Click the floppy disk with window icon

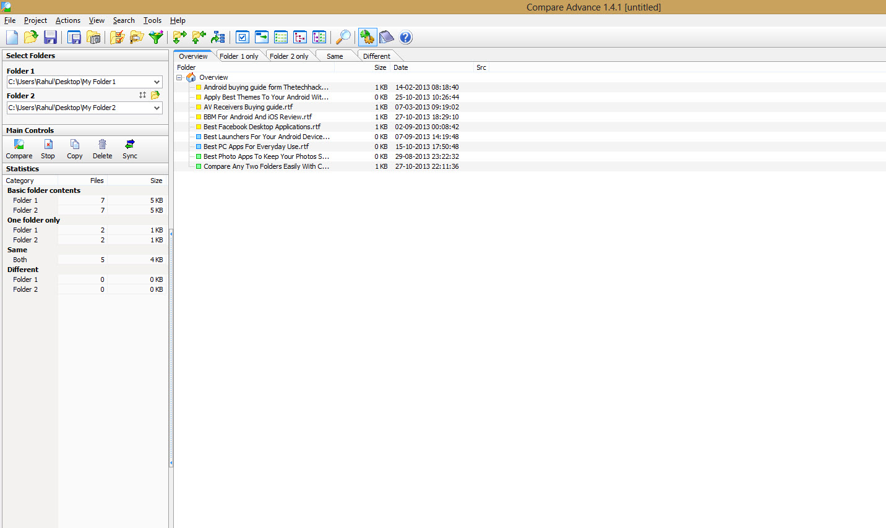coord(74,37)
